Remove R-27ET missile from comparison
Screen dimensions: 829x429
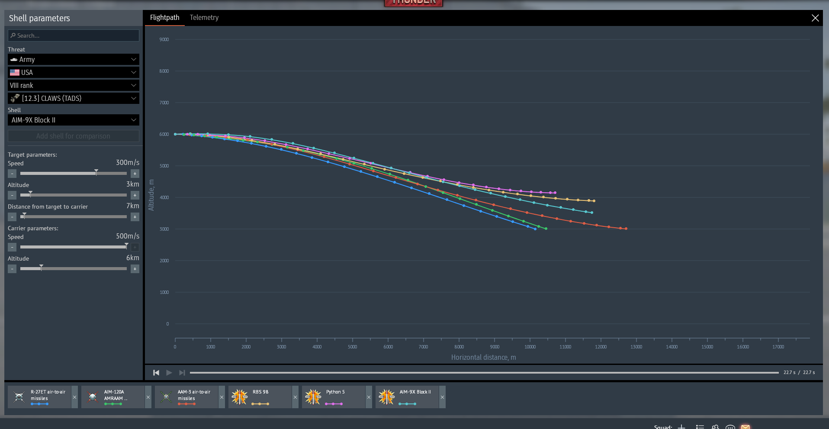click(74, 397)
